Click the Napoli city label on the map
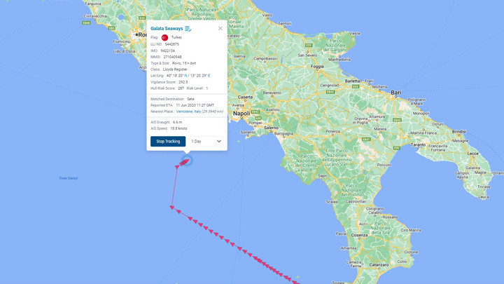The image size is (504, 284). (x=241, y=114)
